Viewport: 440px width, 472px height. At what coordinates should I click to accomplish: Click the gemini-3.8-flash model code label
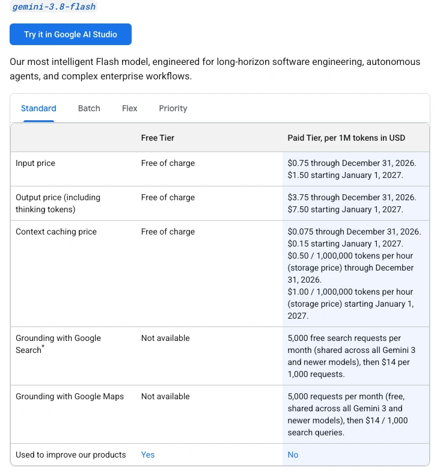pyautogui.click(x=54, y=7)
